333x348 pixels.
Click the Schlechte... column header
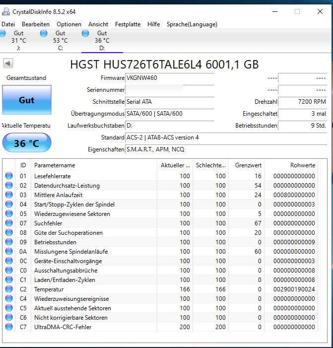(x=211, y=165)
